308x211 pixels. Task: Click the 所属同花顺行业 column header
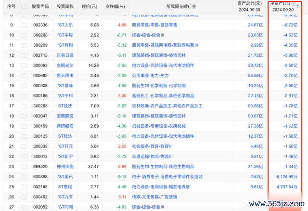tap(174, 7)
